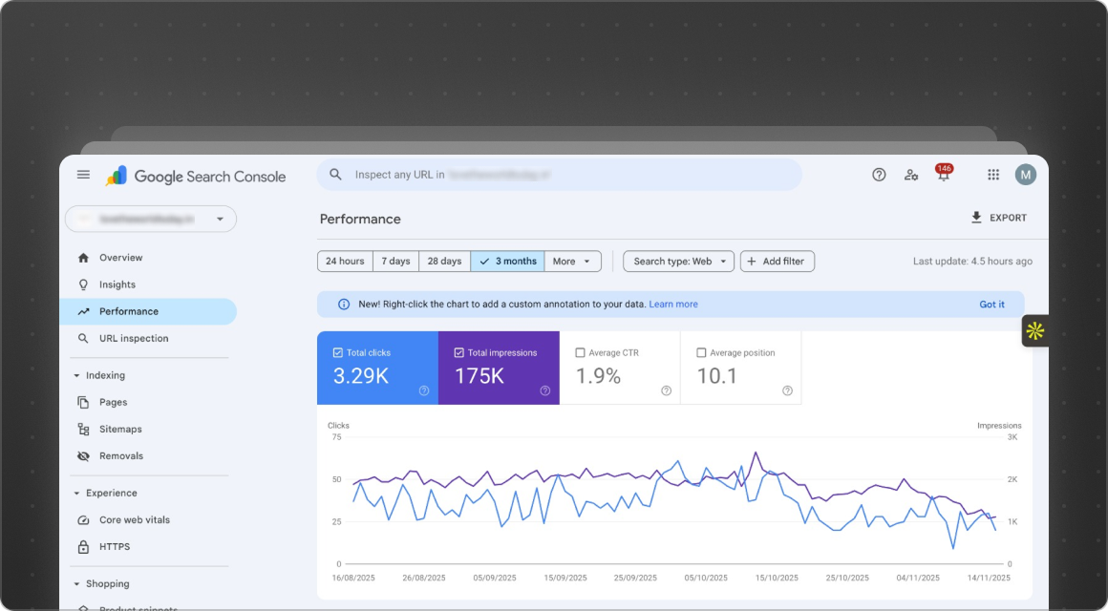Click the 14/11/2025 date axis label
Viewport: 1108px width, 611px height.
989,578
